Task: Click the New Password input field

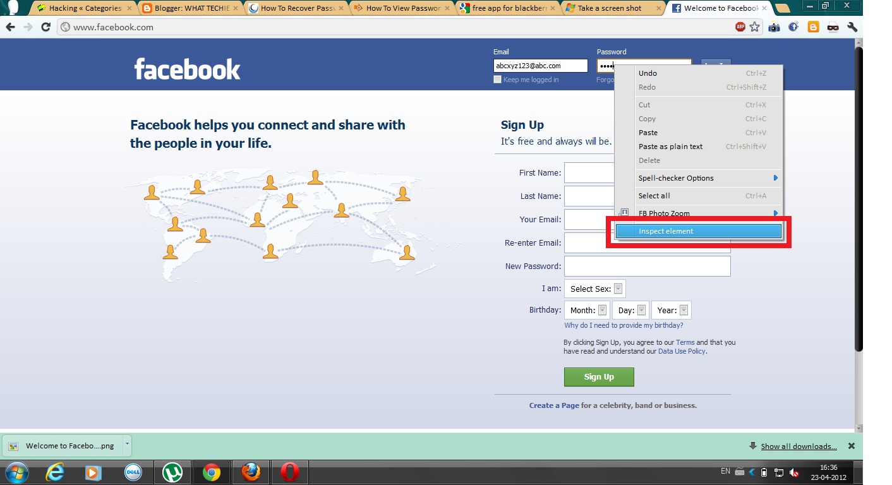Action: (647, 266)
